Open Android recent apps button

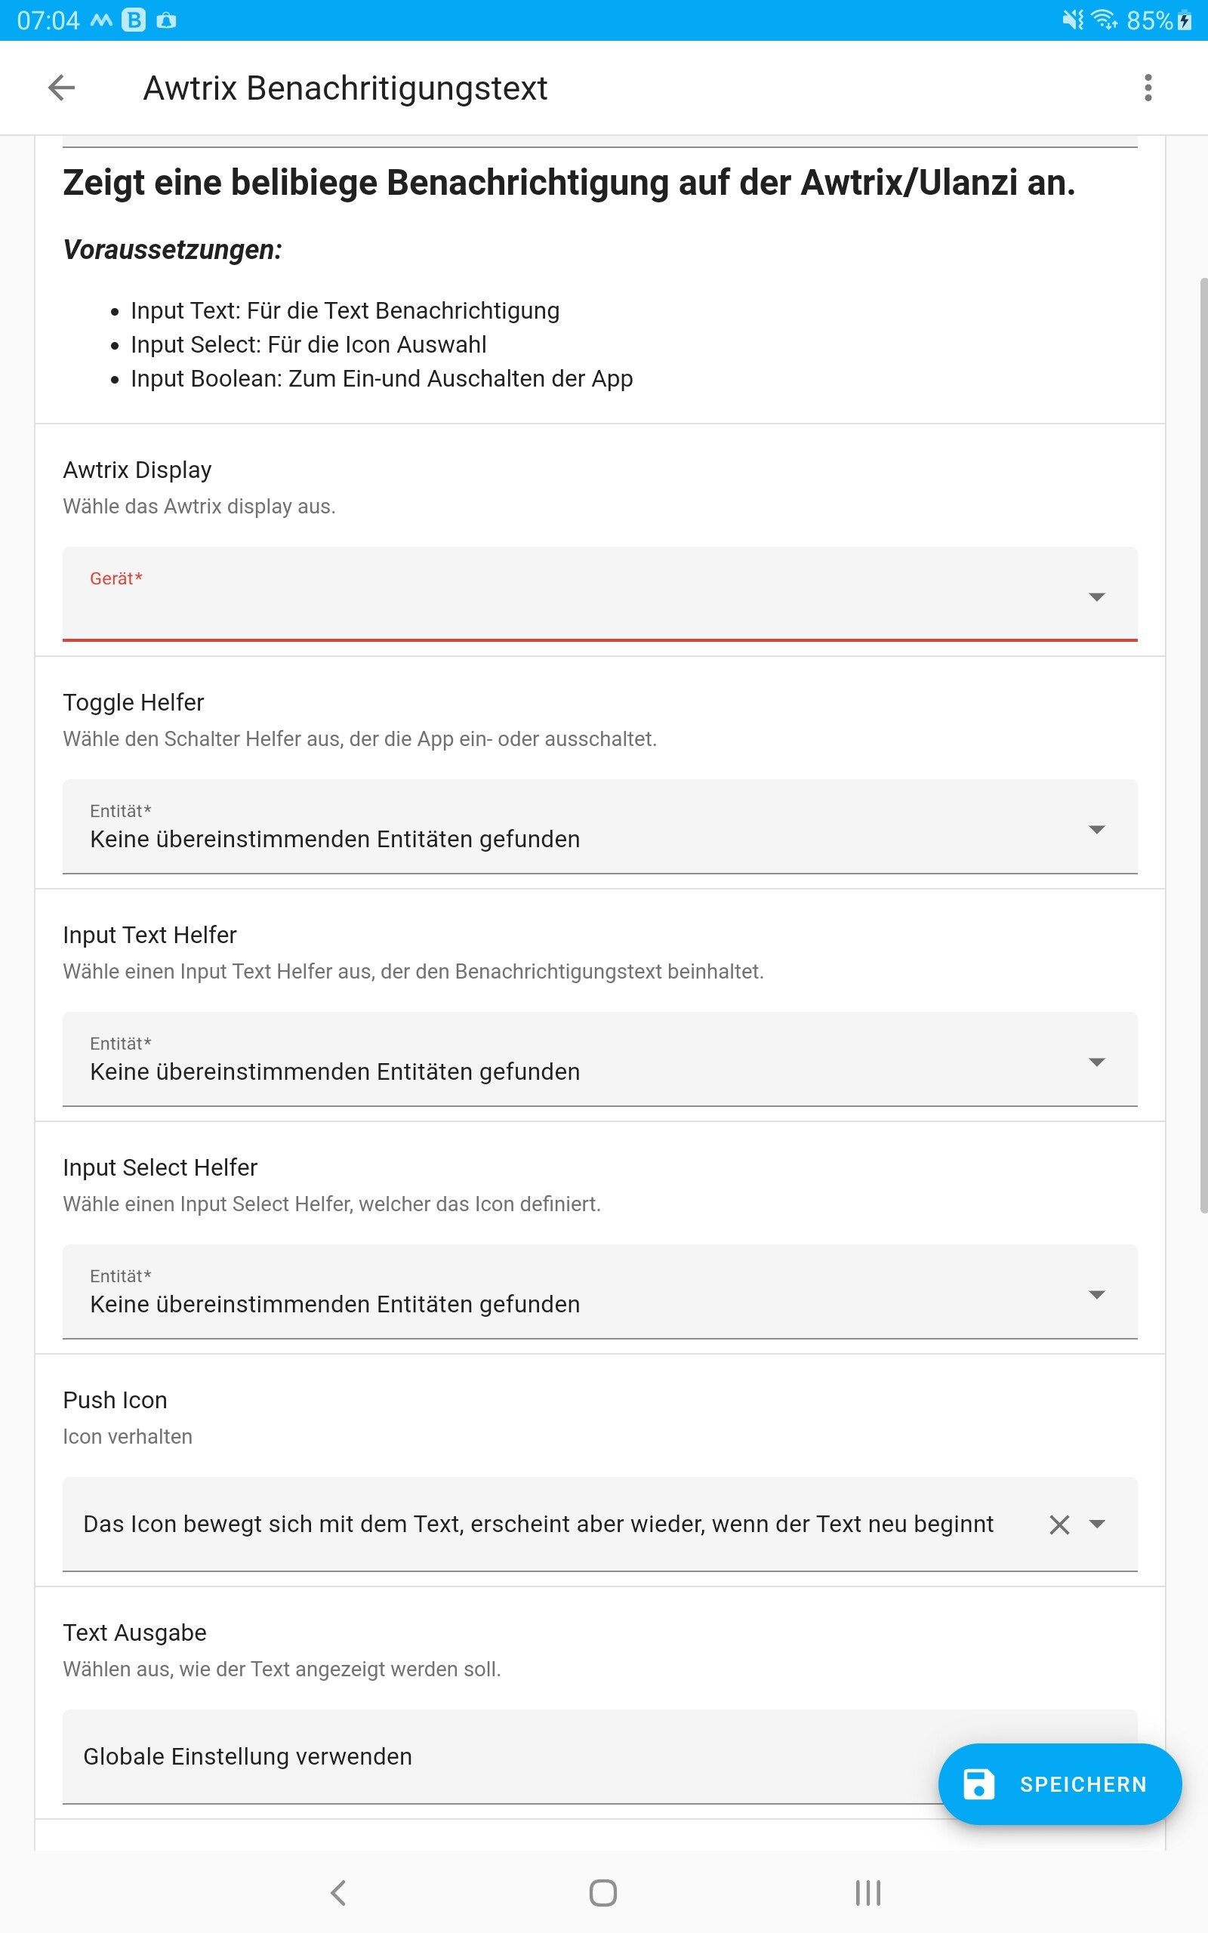tap(867, 1892)
